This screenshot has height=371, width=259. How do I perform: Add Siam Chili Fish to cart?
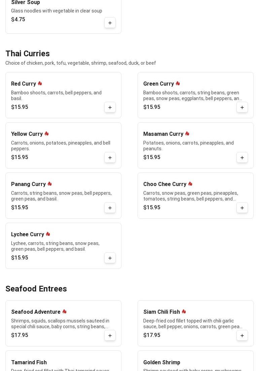242,336
